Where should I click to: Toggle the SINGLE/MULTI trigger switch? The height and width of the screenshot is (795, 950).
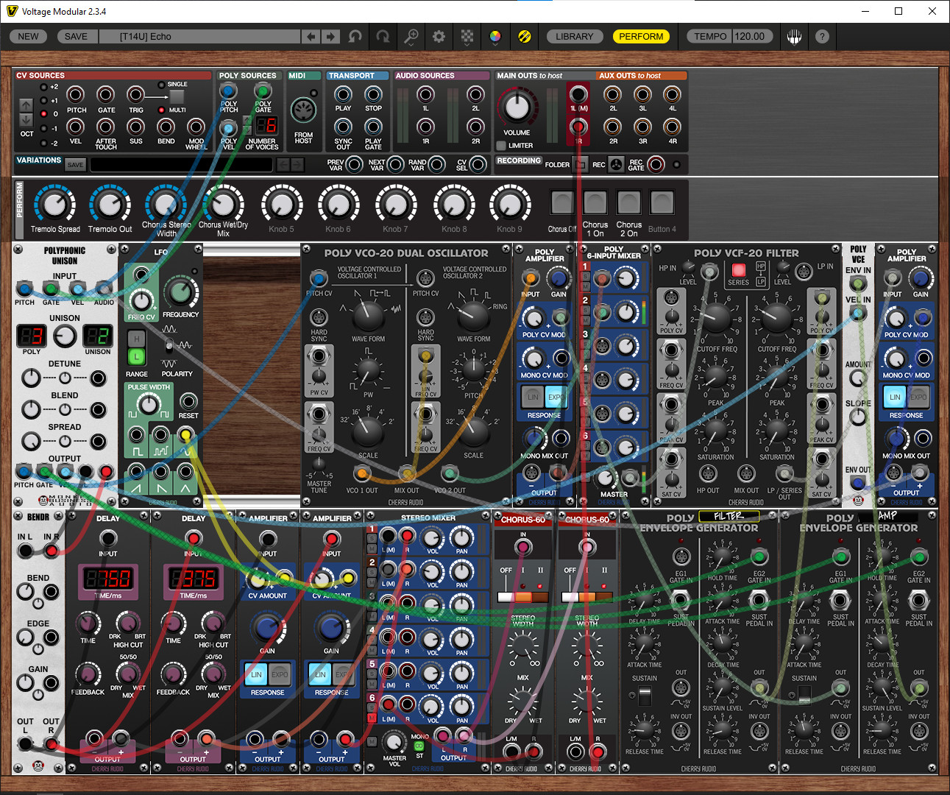177,97
